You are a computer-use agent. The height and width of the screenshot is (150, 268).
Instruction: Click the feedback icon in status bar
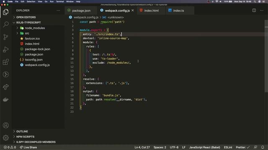click(x=255, y=147)
